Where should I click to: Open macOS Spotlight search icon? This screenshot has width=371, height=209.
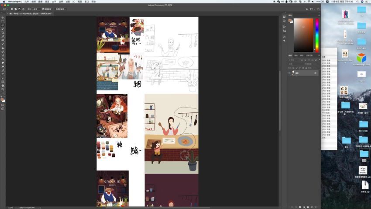click(x=357, y=1)
